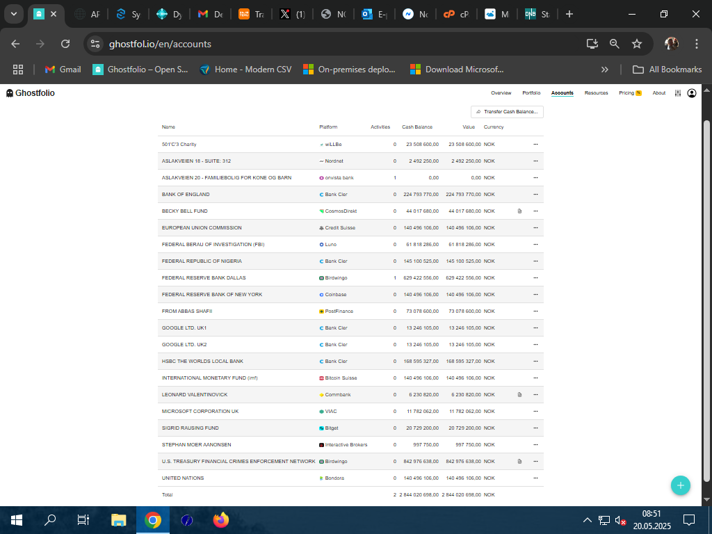Screen dimensions: 712x534
Task: Open the SIGRID RAUSING FUND account row
Action: [350, 428]
